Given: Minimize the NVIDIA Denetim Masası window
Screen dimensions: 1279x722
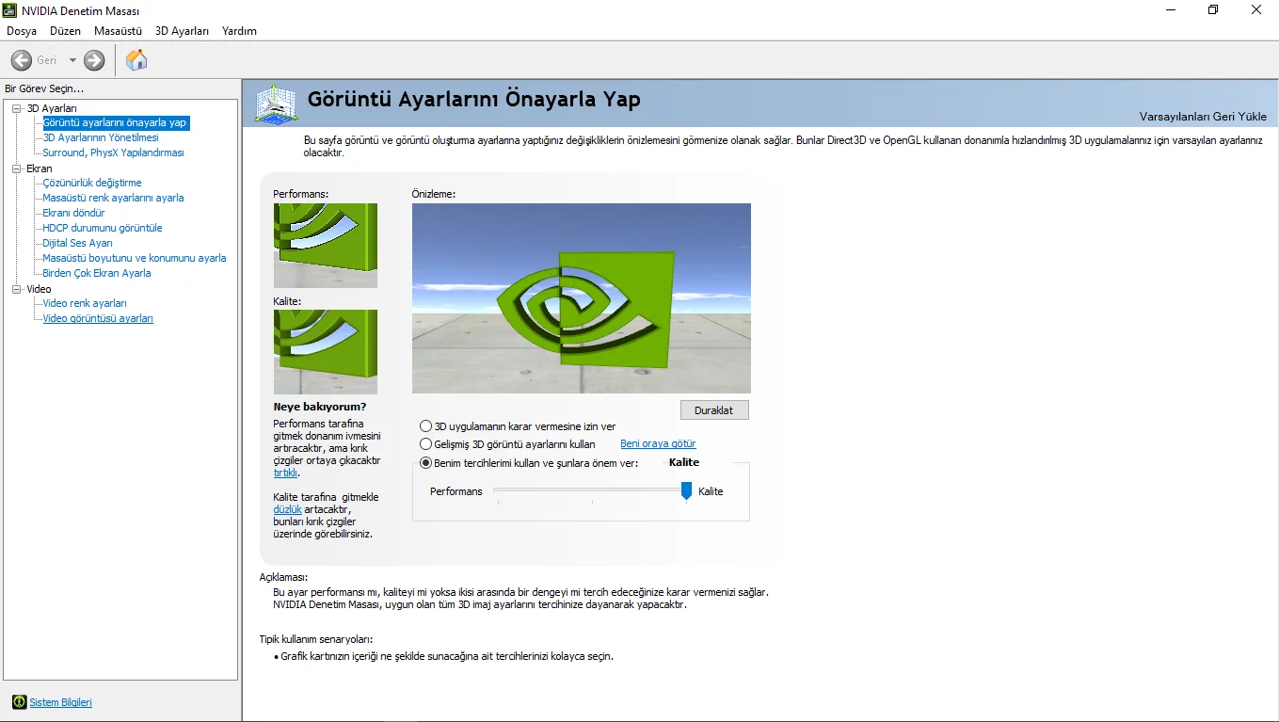Looking at the screenshot, I should [x=1170, y=10].
